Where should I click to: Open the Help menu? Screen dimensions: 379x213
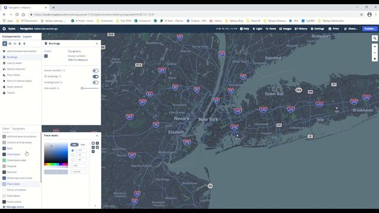245,29
